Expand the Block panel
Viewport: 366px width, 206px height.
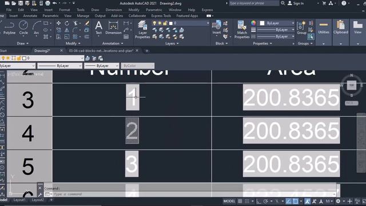click(x=221, y=43)
